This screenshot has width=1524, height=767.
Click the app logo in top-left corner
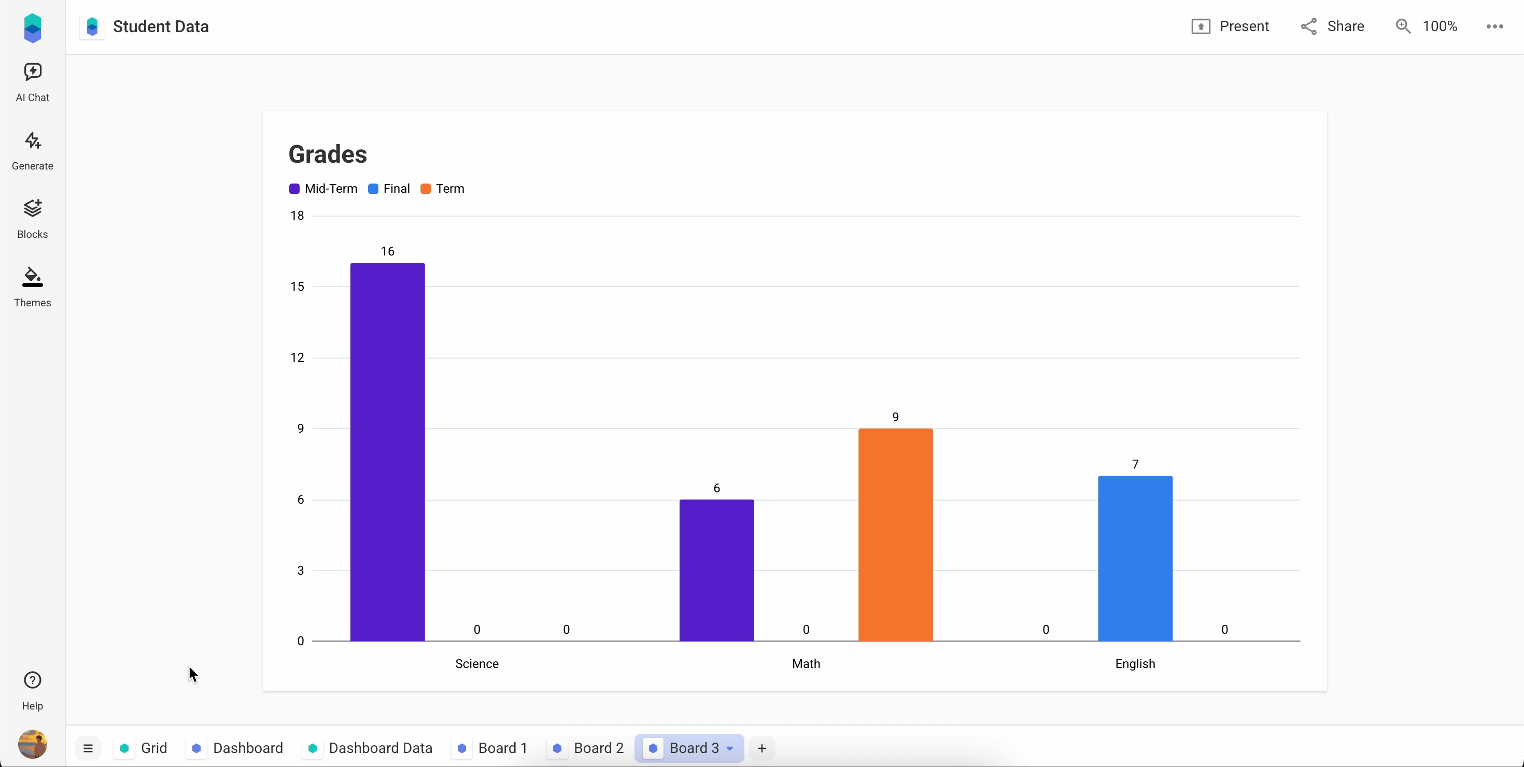[x=32, y=27]
